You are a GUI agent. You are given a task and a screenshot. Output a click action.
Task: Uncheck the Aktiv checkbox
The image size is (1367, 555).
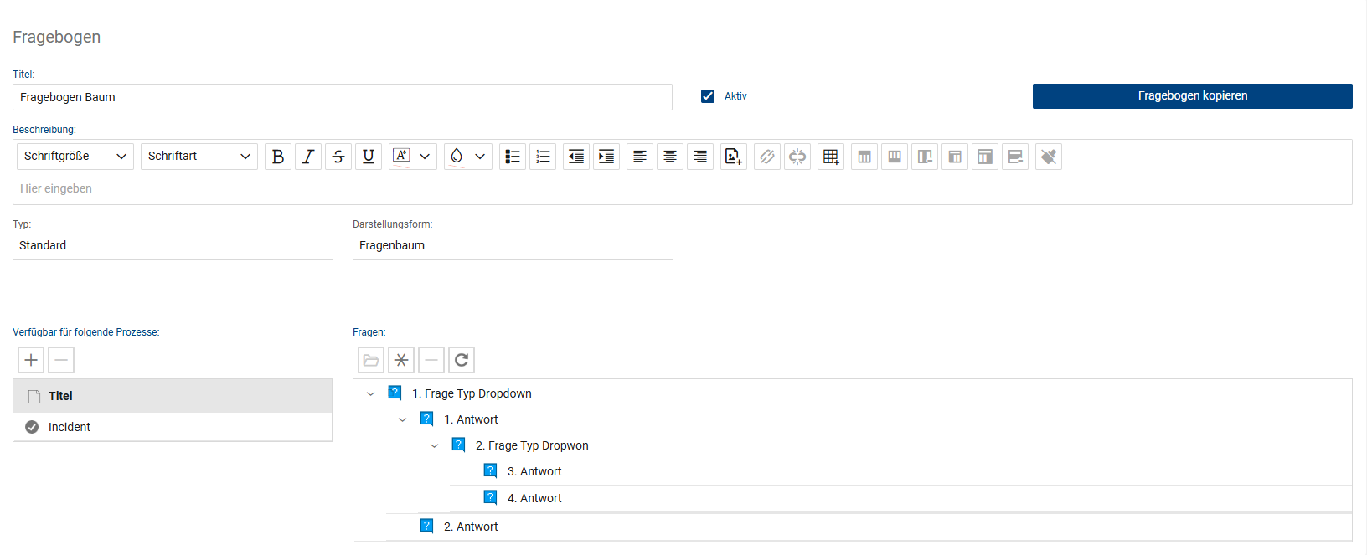pos(708,96)
